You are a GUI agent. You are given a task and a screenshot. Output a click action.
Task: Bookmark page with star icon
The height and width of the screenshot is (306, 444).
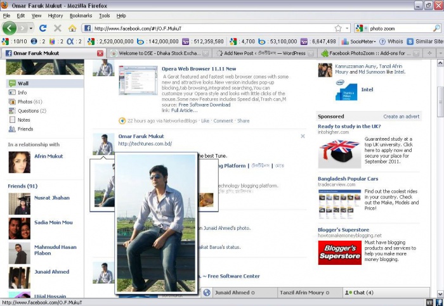pos(338,28)
